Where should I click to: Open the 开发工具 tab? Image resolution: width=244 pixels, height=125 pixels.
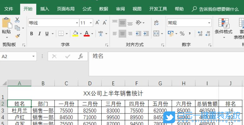[158, 9]
